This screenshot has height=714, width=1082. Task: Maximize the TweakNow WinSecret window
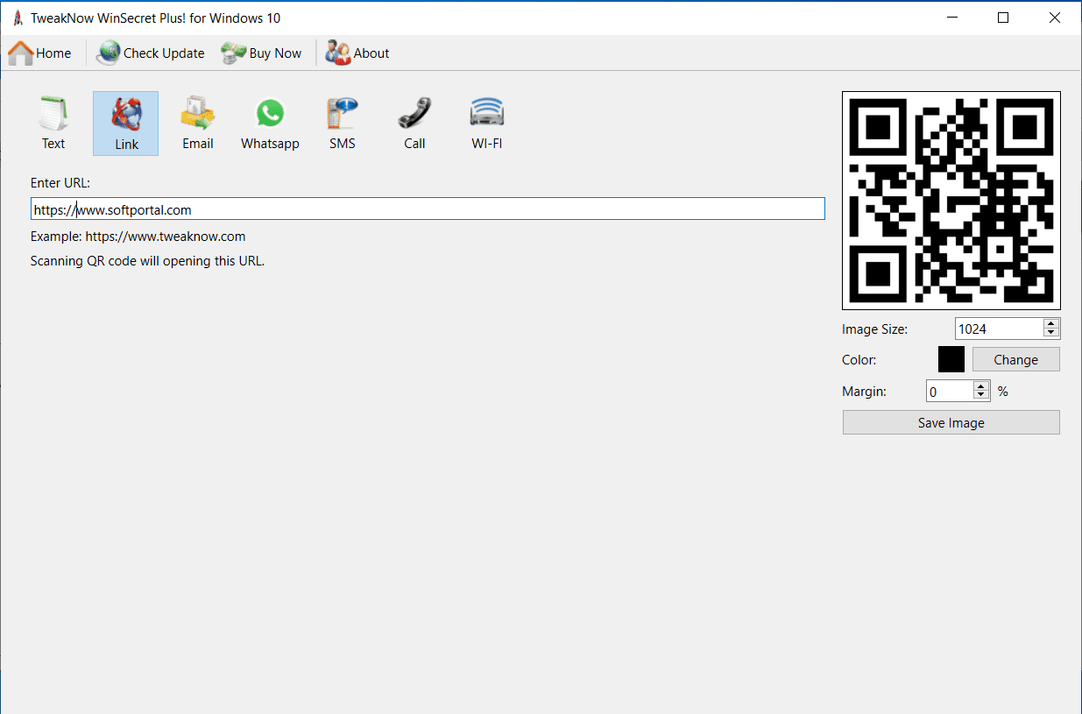click(x=1003, y=18)
